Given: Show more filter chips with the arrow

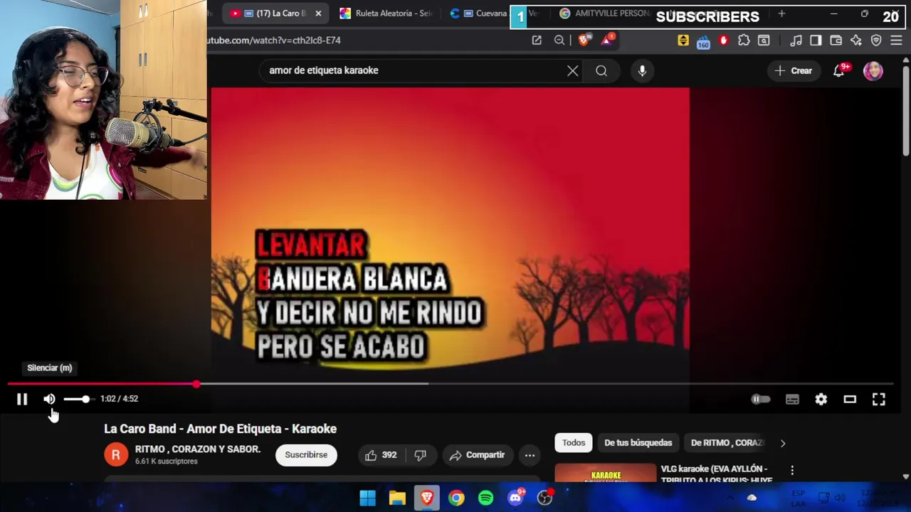Looking at the screenshot, I should point(783,443).
